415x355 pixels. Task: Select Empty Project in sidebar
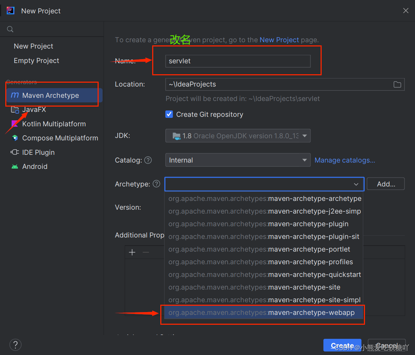(37, 61)
